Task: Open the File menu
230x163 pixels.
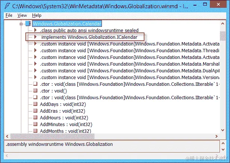Action: [x=9, y=15]
